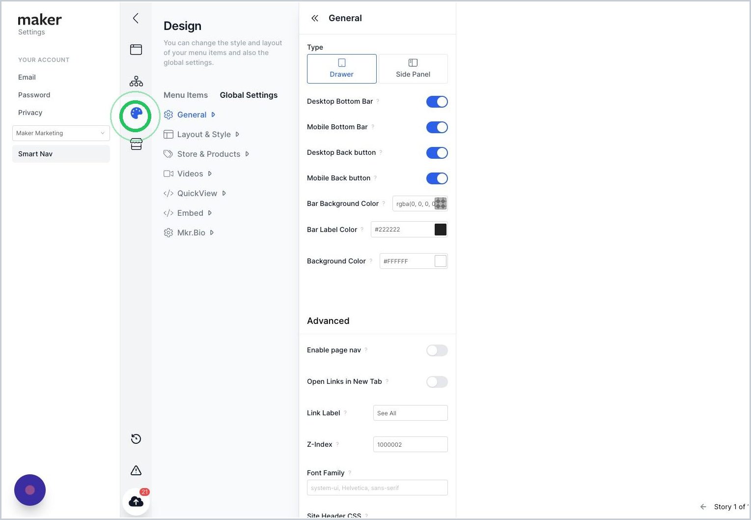This screenshot has height=520, width=751.
Task: Click the cloud upload publish icon
Action: coord(136,502)
